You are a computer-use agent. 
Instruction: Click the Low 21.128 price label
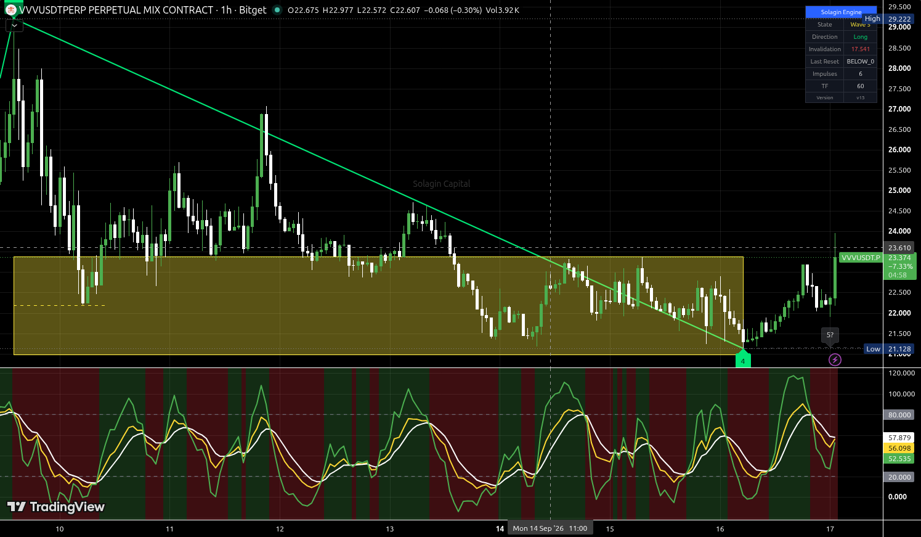pos(889,349)
